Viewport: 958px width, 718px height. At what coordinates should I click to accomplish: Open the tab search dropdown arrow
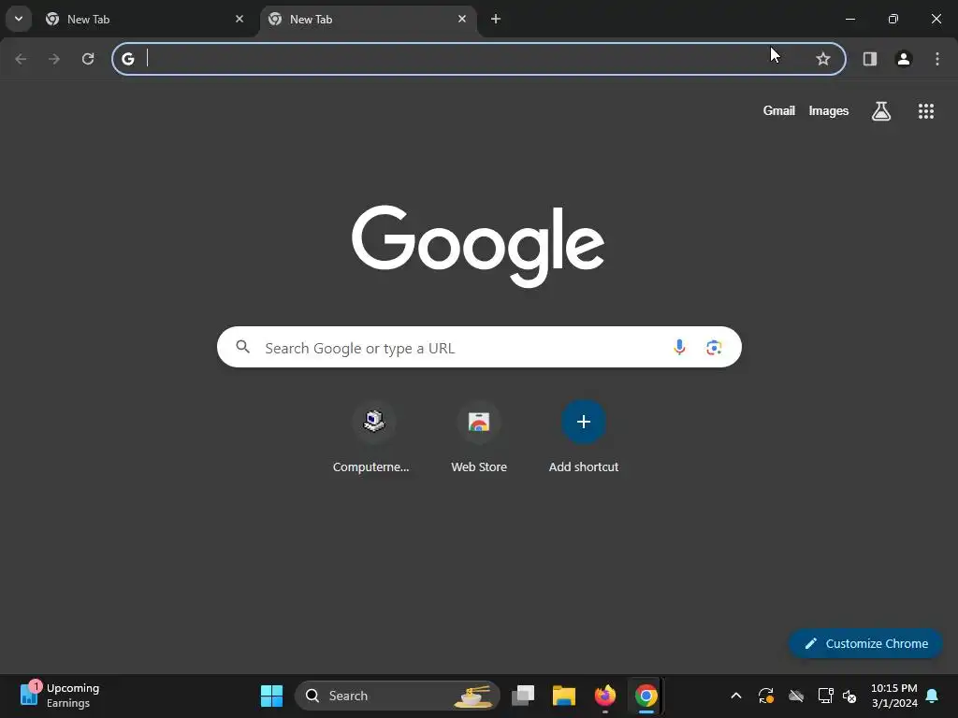pos(19,19)
